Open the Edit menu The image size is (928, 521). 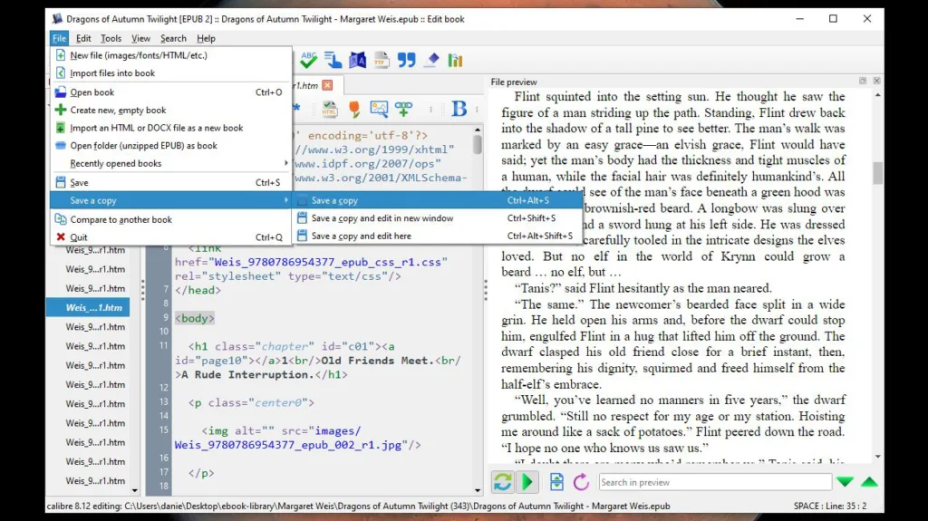(83, 38)
